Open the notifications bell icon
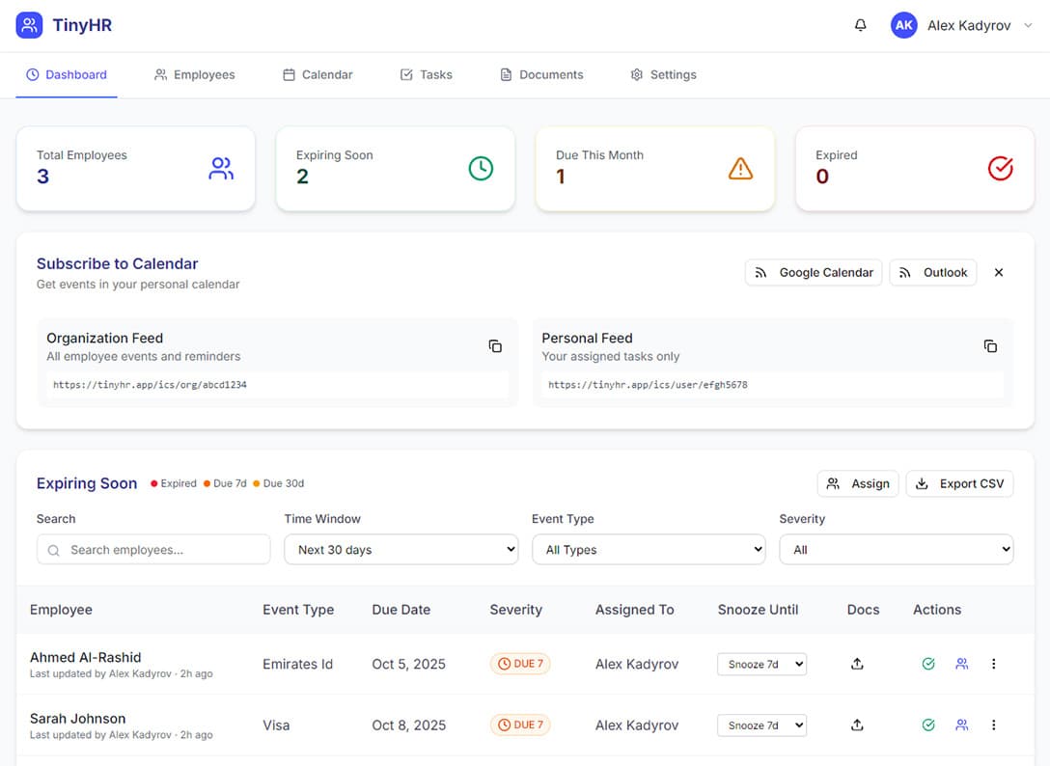Image resolution: width=1050 pixels, height=766 pixels. click(860, 25)
